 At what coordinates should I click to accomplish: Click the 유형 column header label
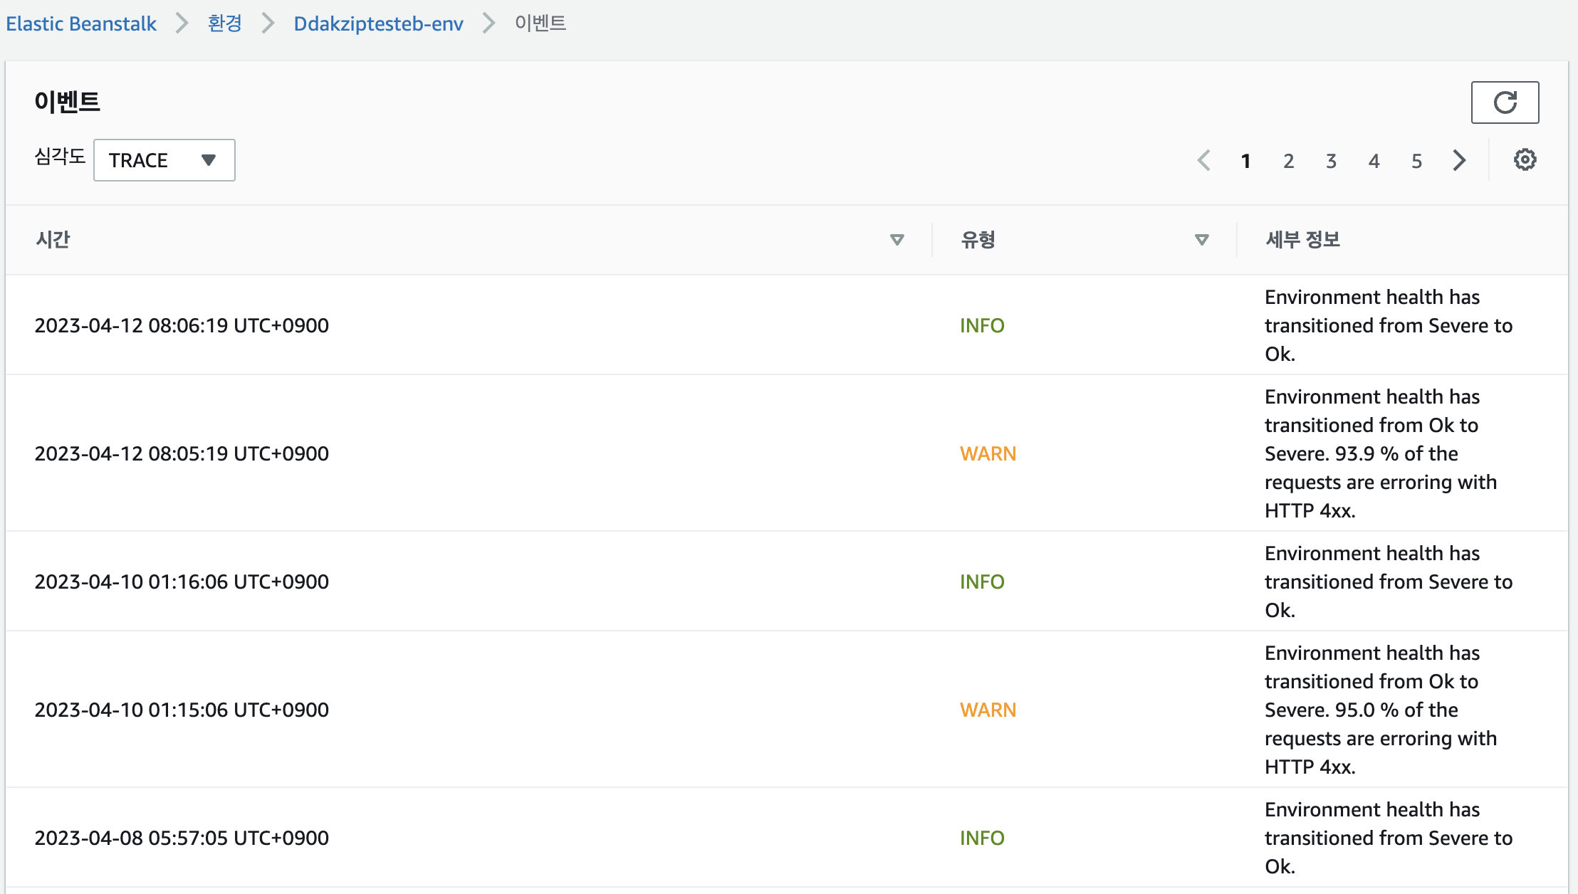[978, 240]
